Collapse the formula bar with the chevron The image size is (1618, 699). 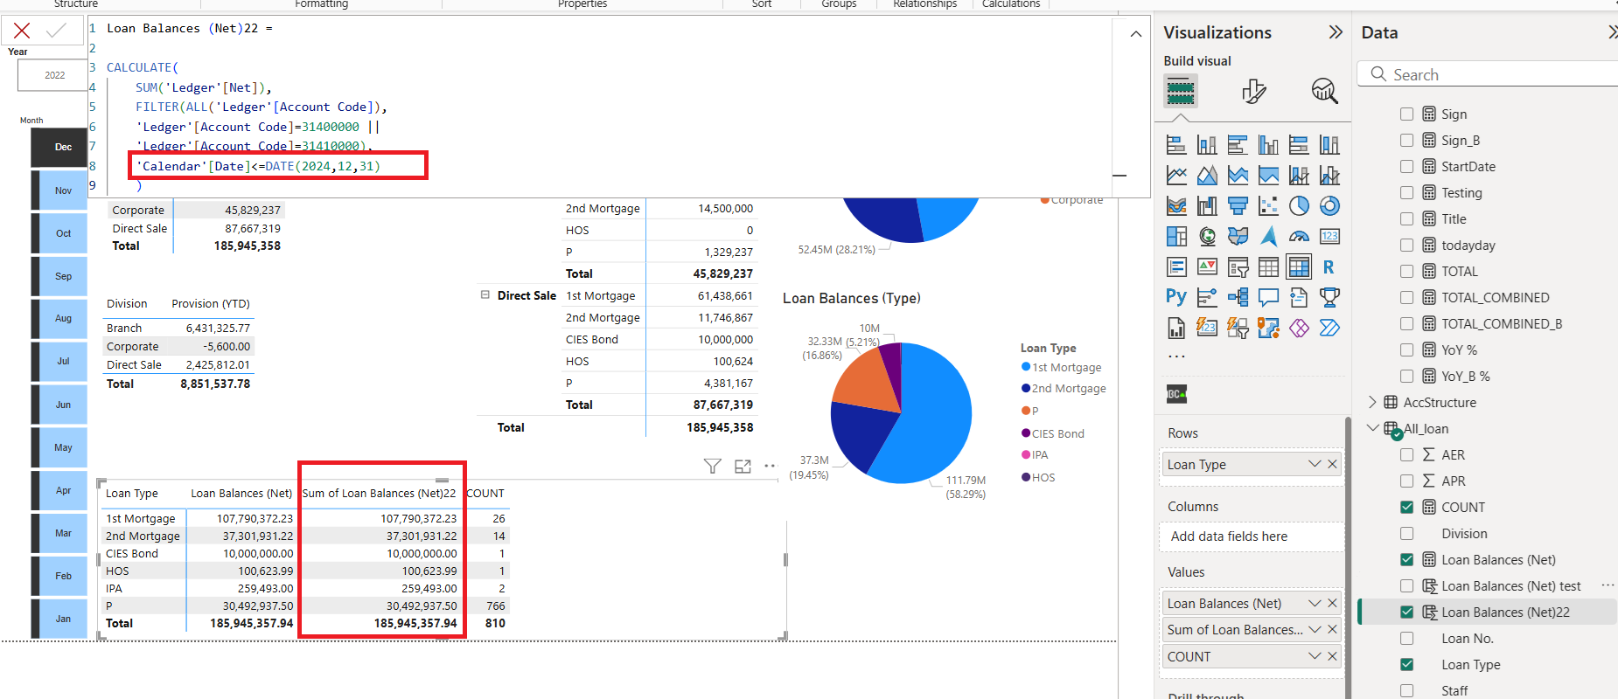1135,34
